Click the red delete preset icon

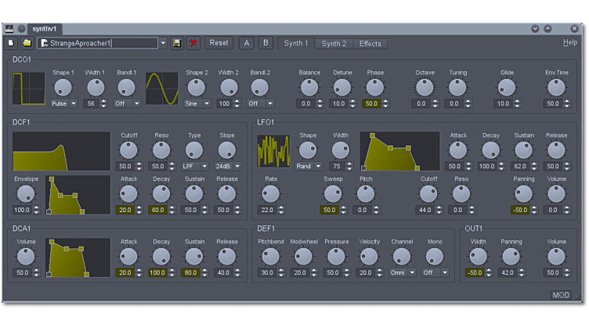(x=193, y=43)
